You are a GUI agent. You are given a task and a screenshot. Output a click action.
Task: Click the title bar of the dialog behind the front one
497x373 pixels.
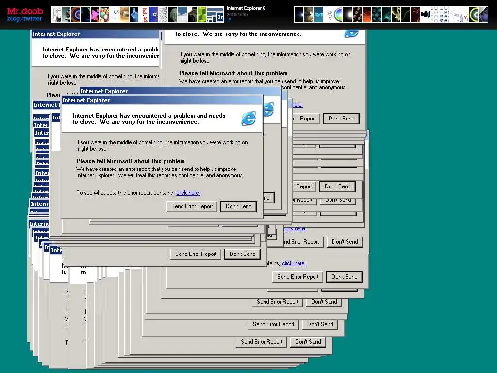(x=180, y=91)
